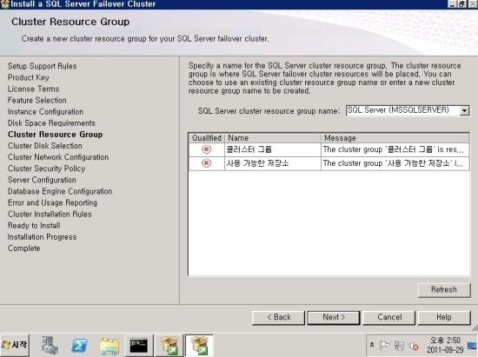Open Help for this setup page
This screenshot has height=357, width=478.
click(x=444, y=317)
